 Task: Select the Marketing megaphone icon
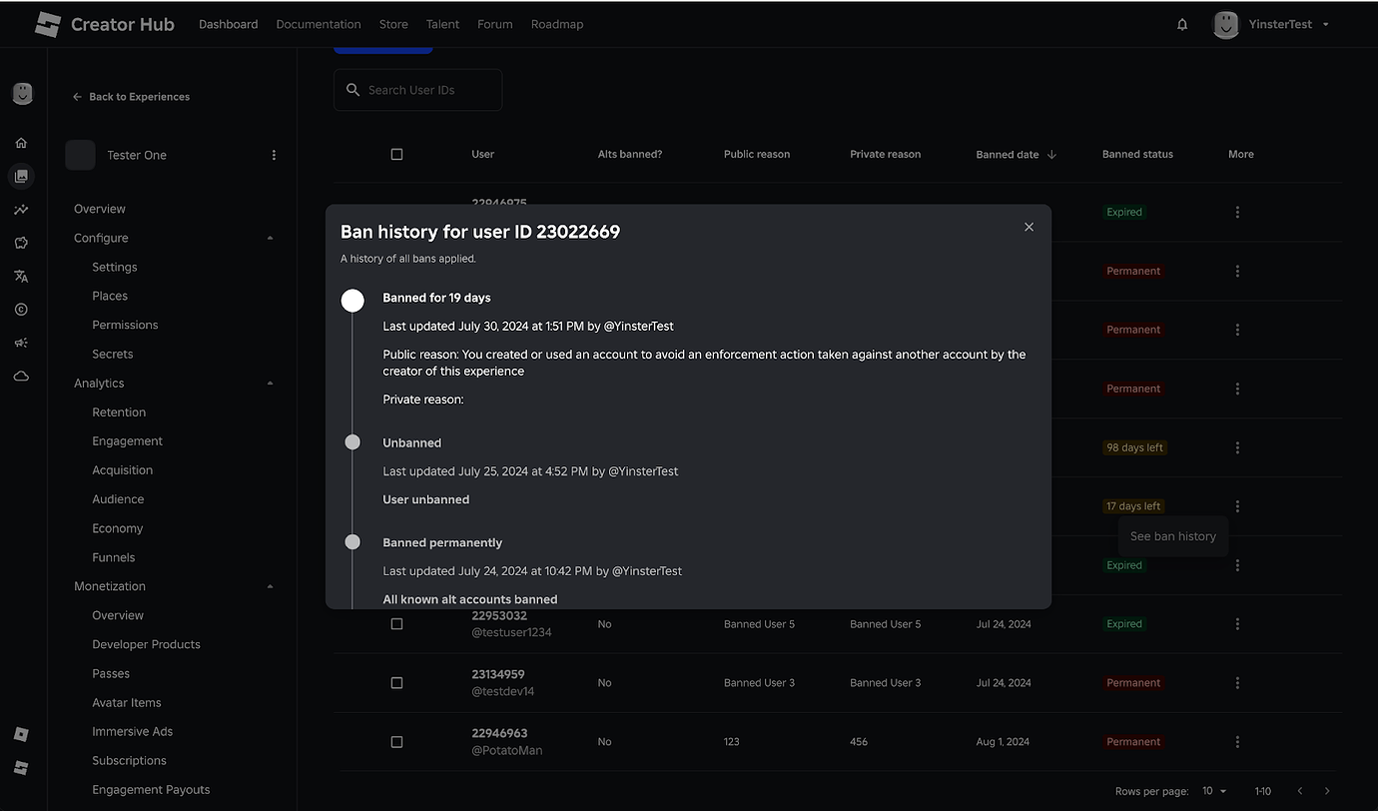pyautogui.click(x=22, y=343)
